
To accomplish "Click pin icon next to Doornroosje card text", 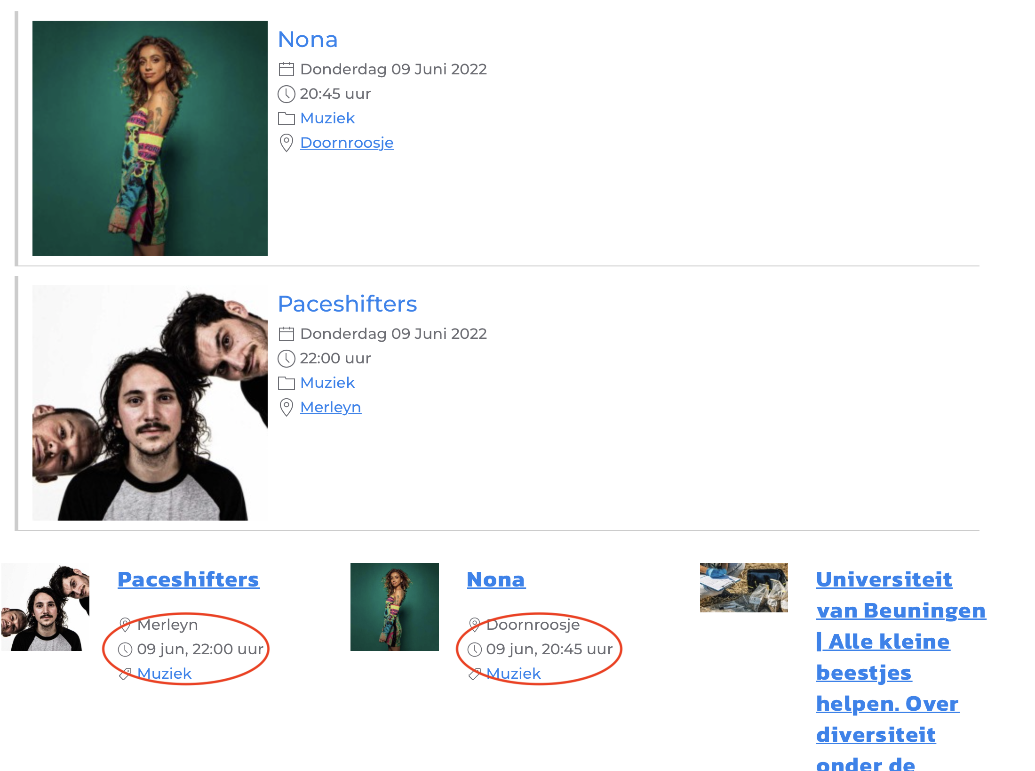I will click(x=474, y=625).
